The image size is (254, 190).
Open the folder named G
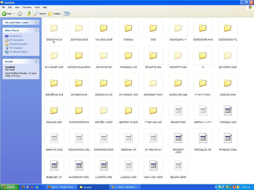point(203,56)
